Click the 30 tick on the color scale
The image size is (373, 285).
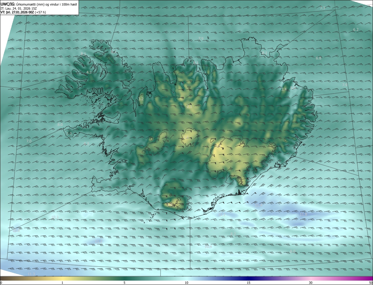311,283
